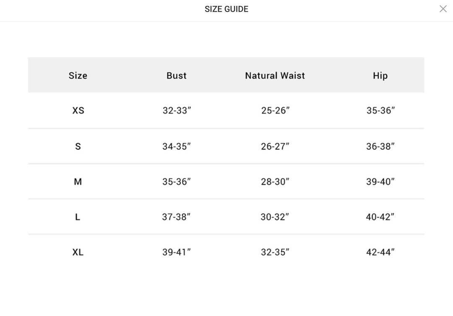Select the S size row label
This screenshot has height=316, width=453.
click(x=78, y=146)
